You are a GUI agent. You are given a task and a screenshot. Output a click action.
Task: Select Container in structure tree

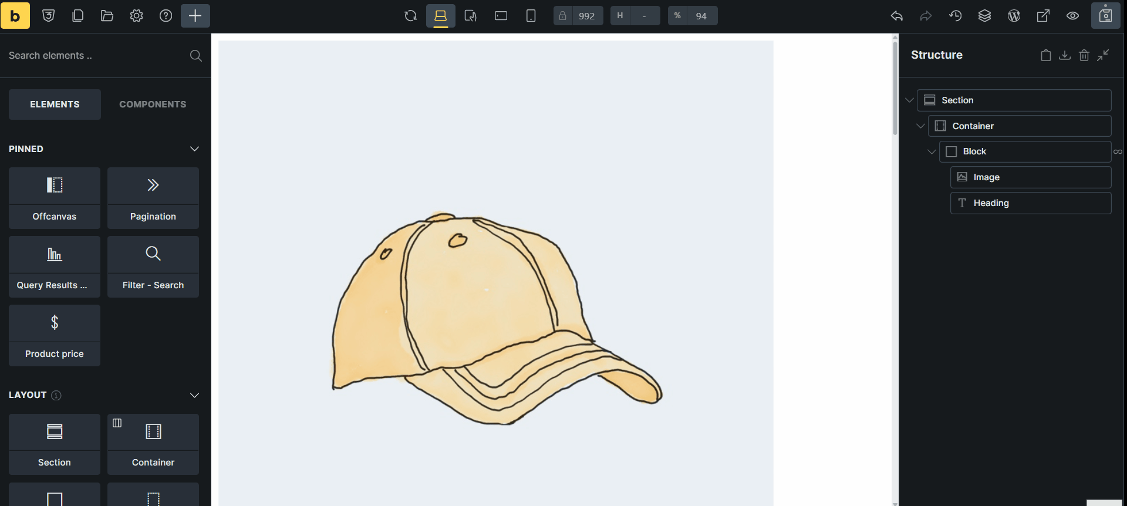[x=1020, y=126]
